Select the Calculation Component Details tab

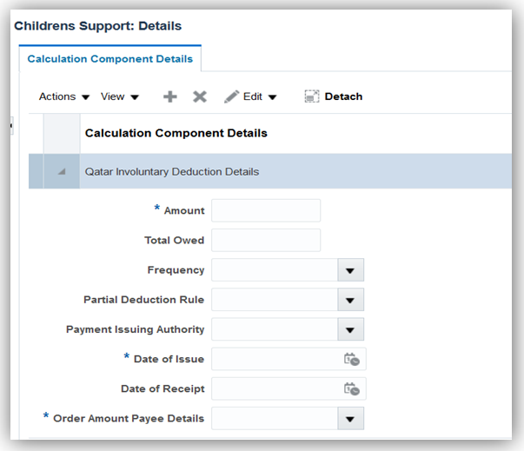coord(109,59)
